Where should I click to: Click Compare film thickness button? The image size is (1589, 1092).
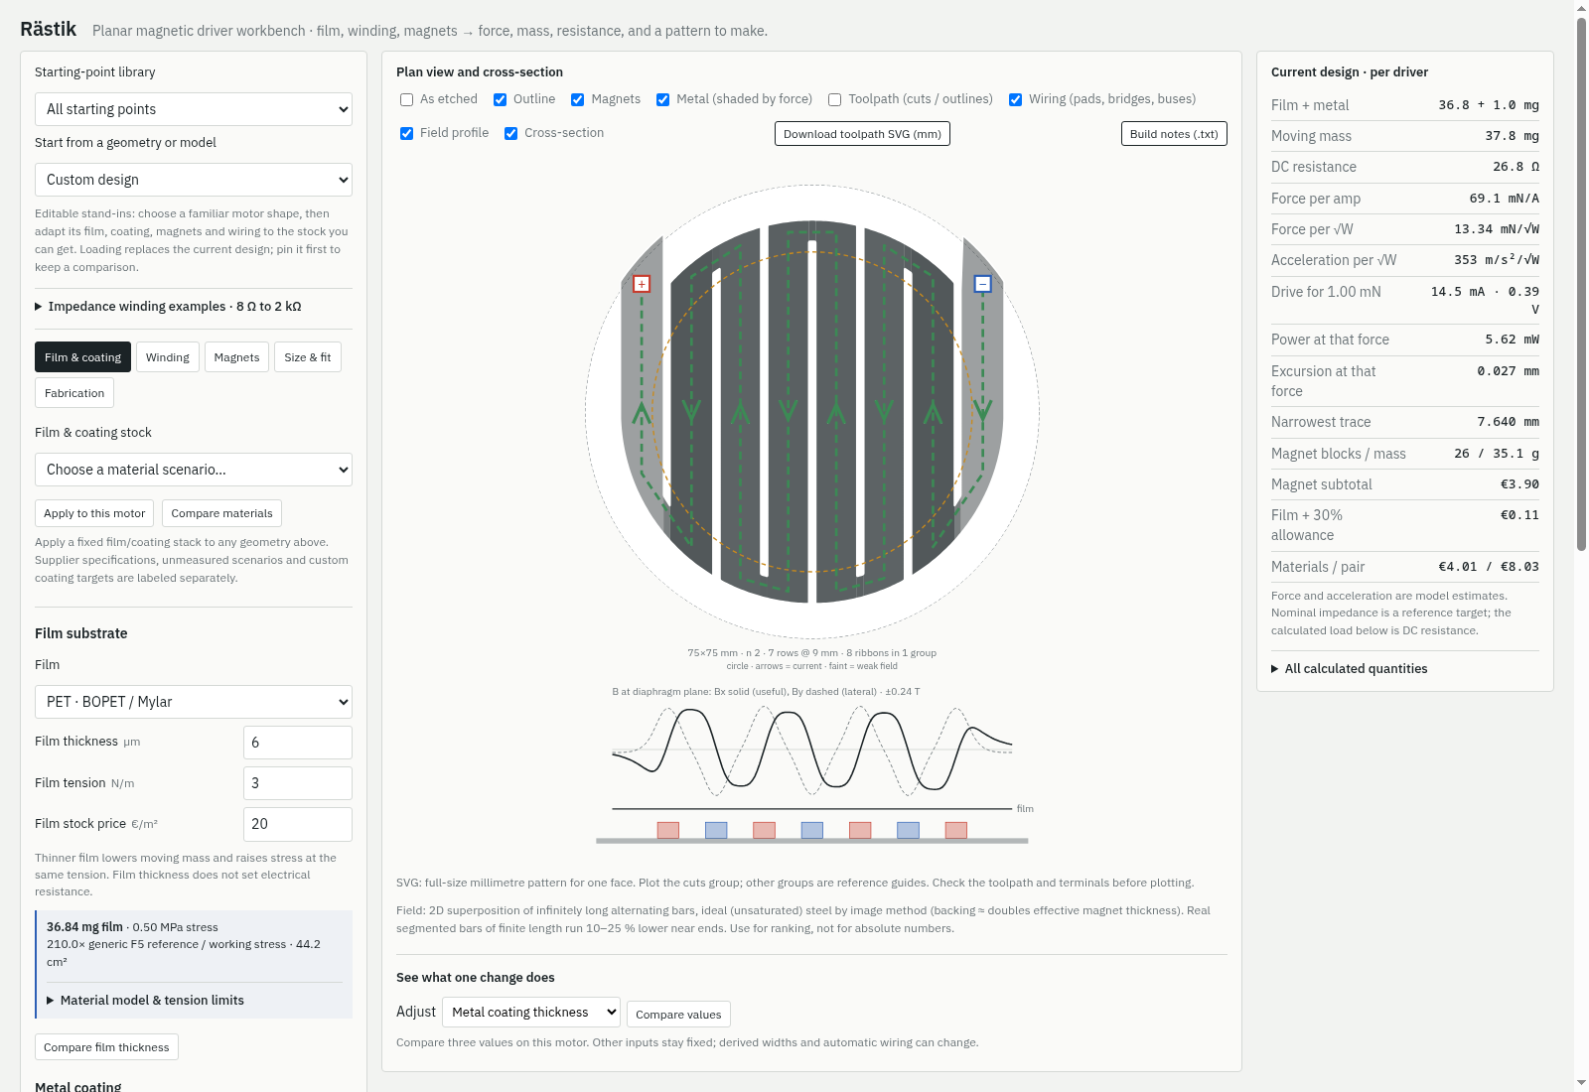click(x=106, y=1047)
